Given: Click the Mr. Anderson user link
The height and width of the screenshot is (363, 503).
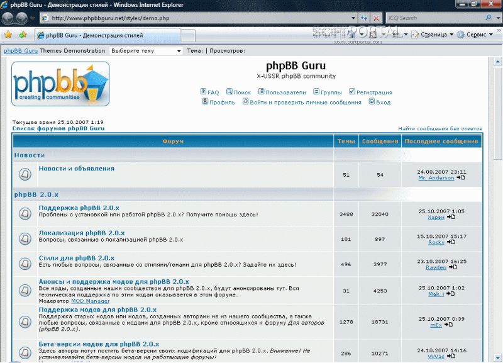Looking at the screenshot, I should (436, 178).
